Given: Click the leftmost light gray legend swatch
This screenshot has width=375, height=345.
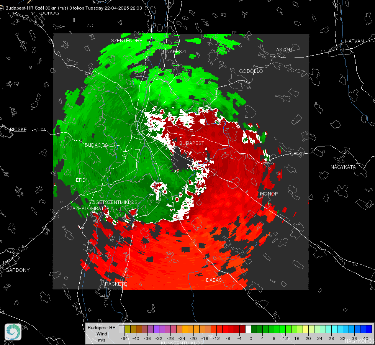Looking at the screenshot, I should tap(122, 329).
